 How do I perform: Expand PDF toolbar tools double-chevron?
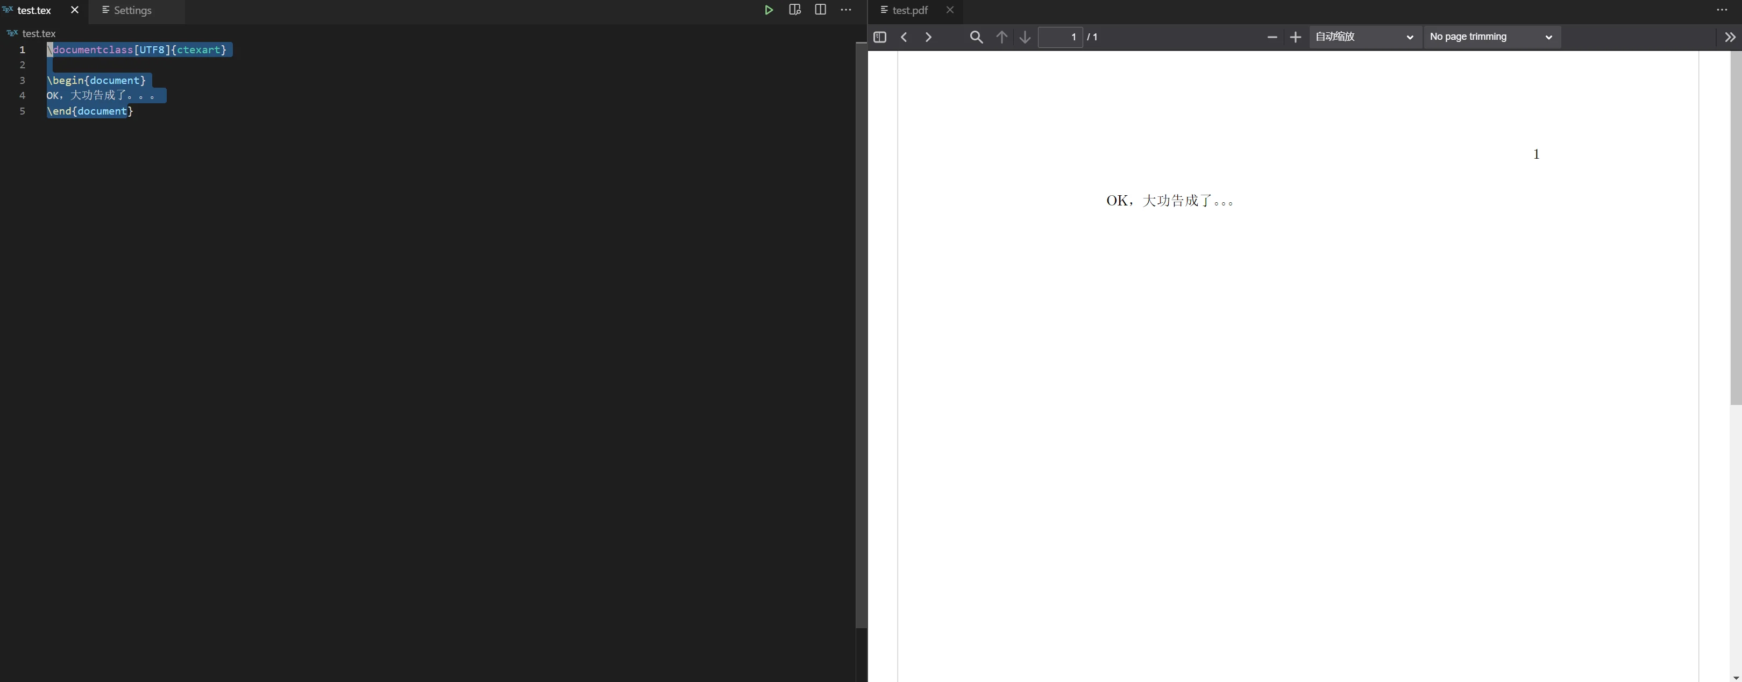pos(1730,38)
